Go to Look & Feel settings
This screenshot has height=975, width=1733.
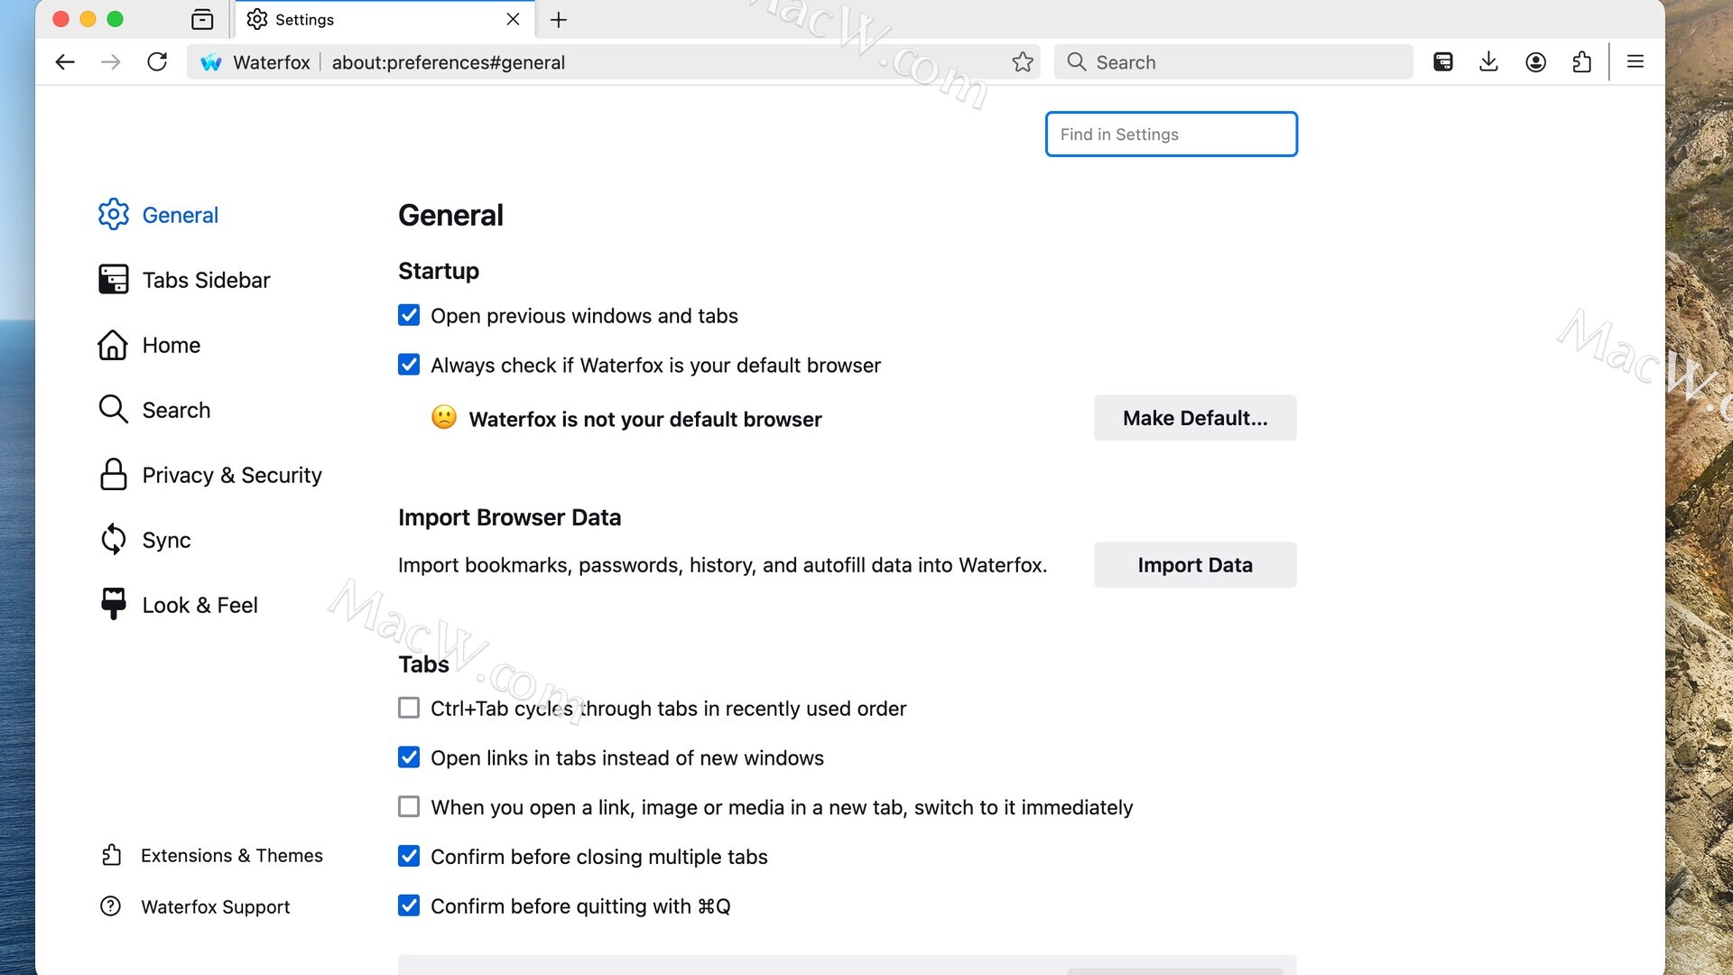(x=199, y=605)
